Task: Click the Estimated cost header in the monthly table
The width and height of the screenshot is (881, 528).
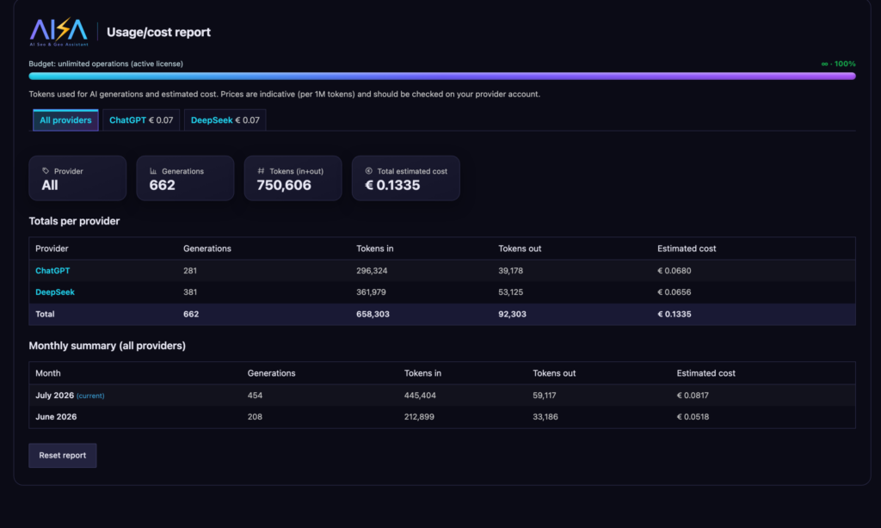Action: (705, 373)
